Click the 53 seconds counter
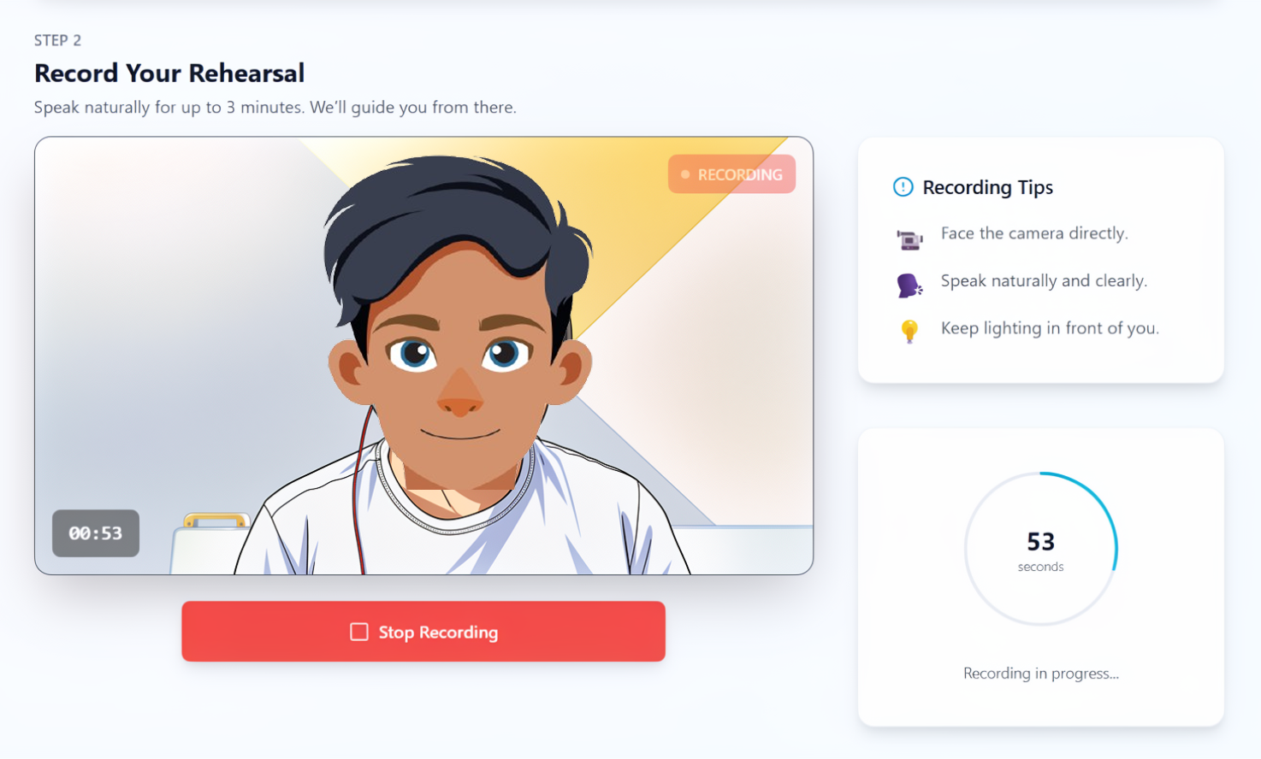The width and height of the screenshot is (1261, 759). (1041, 550)
